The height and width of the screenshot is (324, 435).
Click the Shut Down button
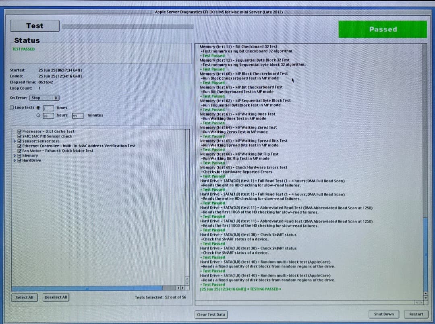383,314
